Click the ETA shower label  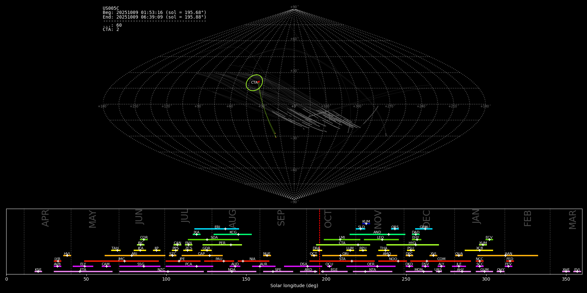tap(83, 270)
